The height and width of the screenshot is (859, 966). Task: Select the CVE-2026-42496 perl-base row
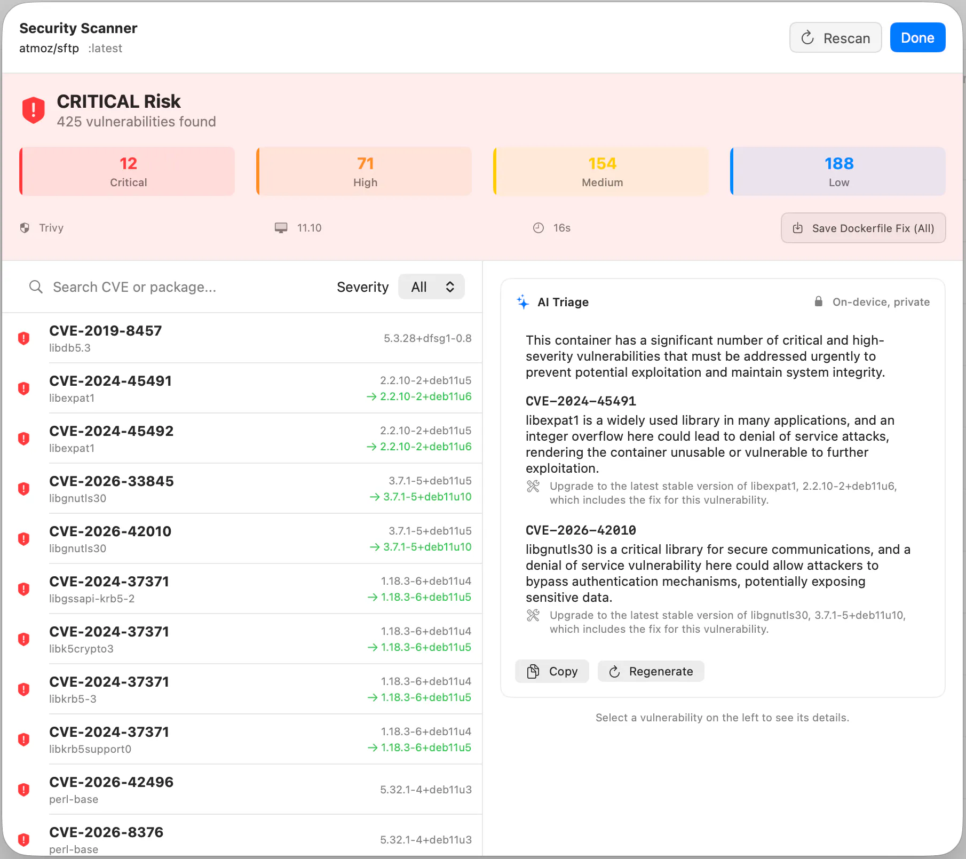243,790
